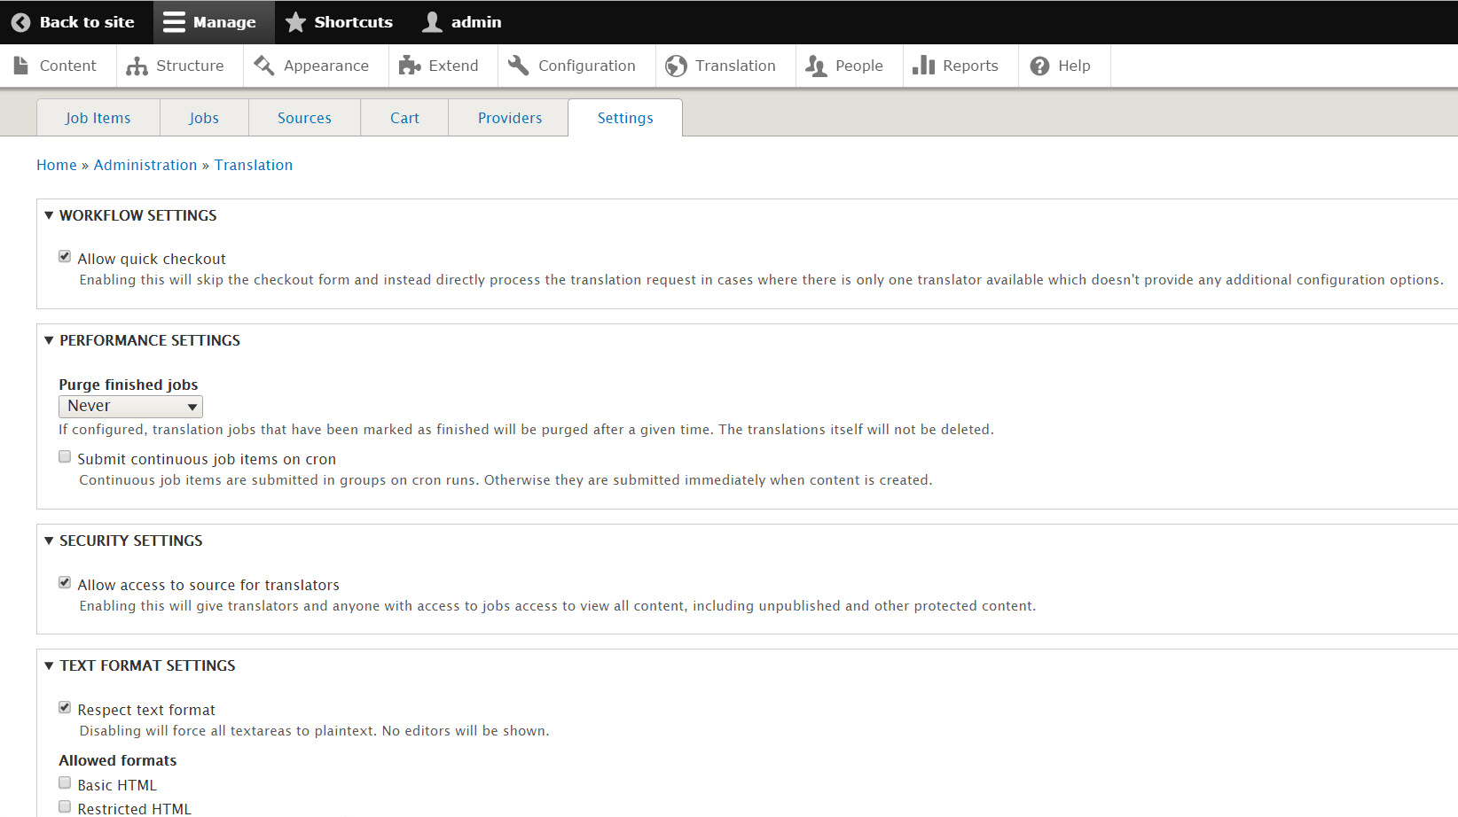The height and width of the screenshot is (817, 1458).
Task: Click the Extend puzzle-piece icon
Action: tap(408, 66)
